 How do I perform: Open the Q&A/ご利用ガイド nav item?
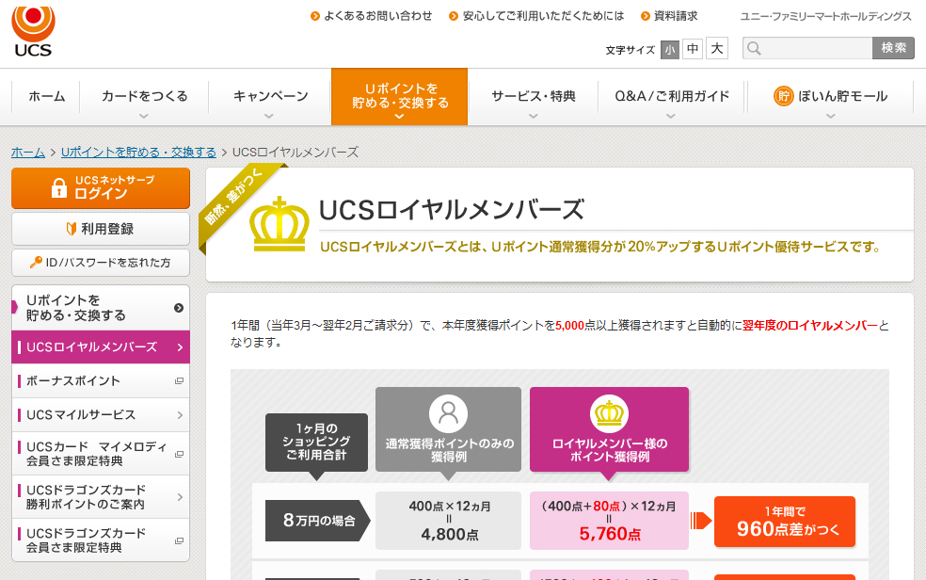pyautogui.click(x=672, y=96)
